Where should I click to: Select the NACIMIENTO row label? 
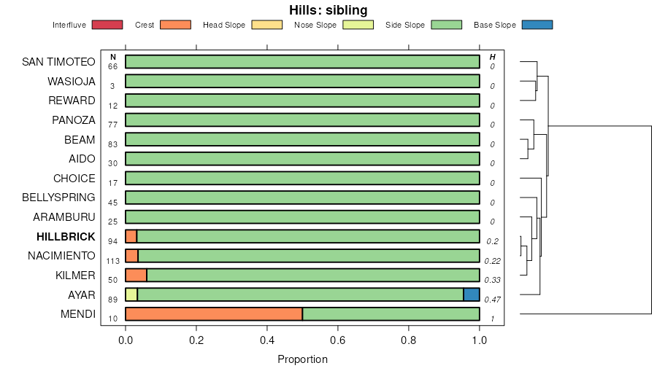tap(61, 256)
